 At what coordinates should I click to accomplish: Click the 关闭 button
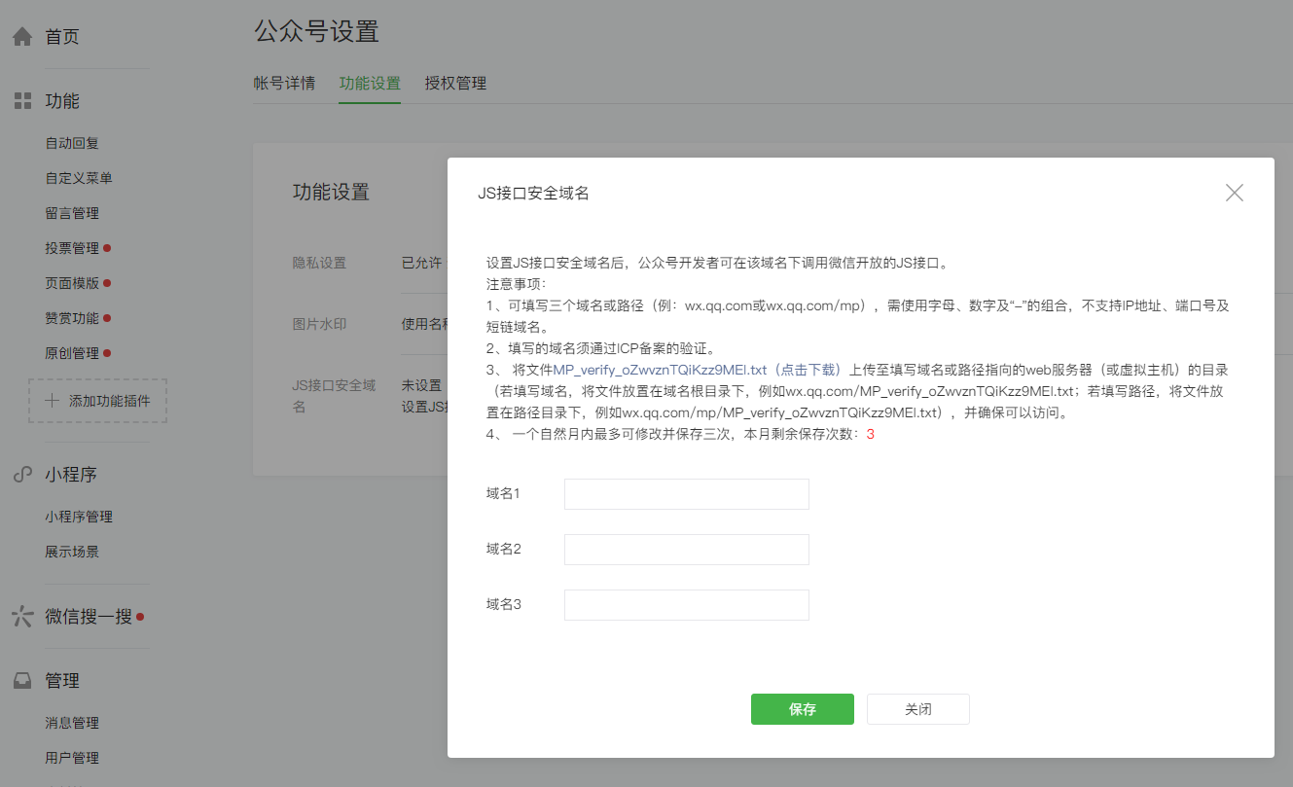coord(918,709)
